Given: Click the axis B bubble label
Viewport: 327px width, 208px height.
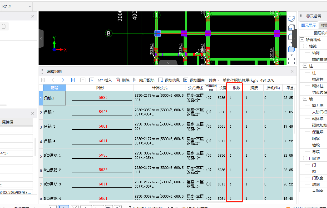Looking at the screenshot, I should [109, 33].
